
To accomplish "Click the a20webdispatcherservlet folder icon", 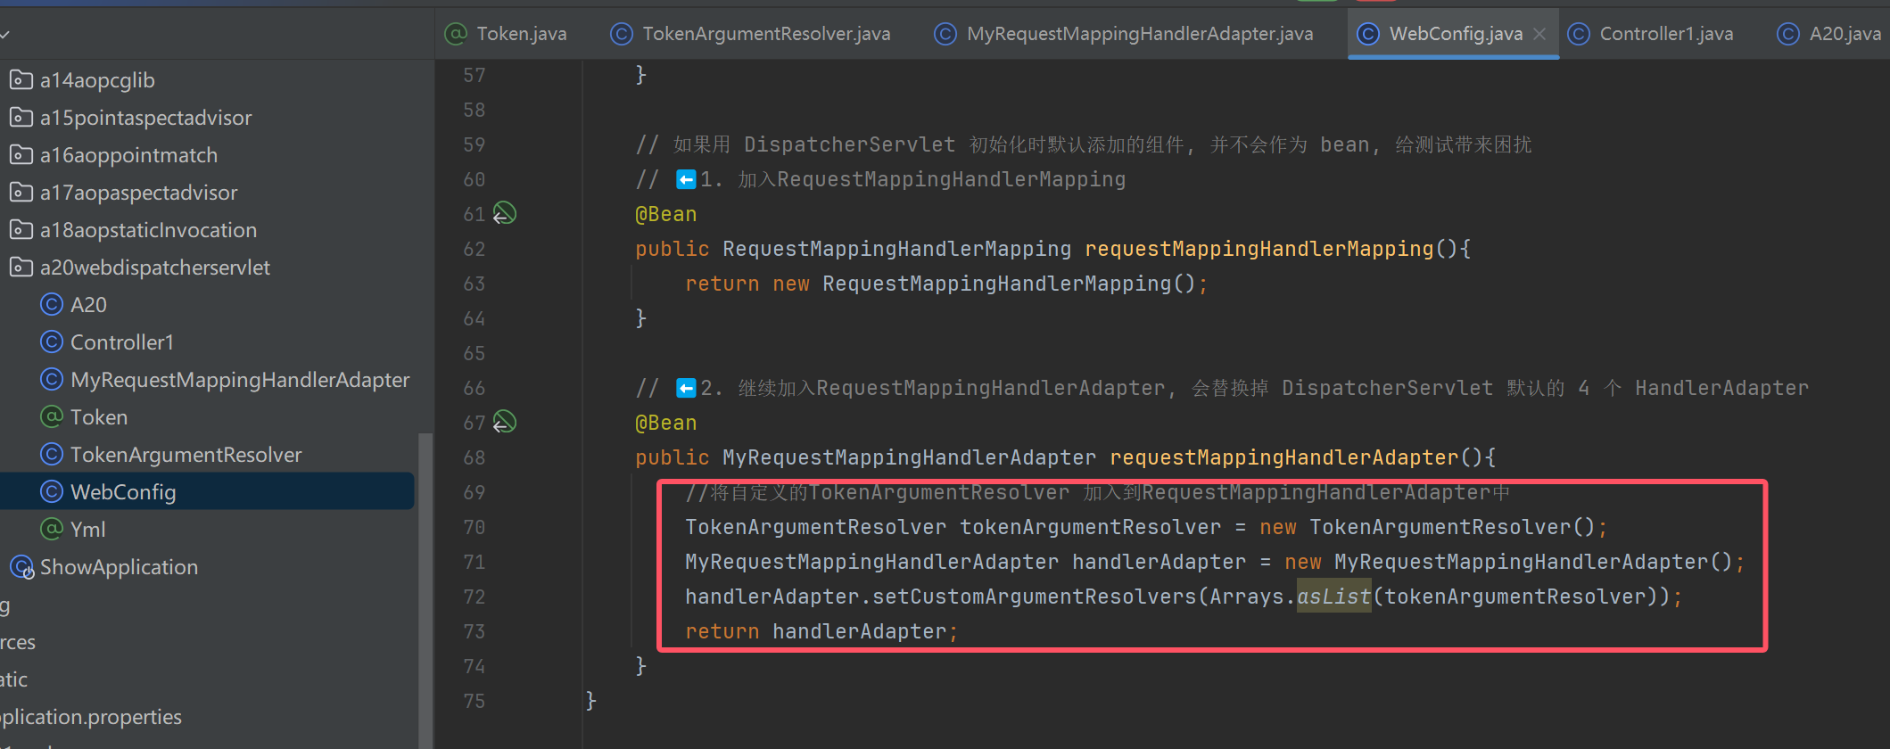I will (x=21, y=267).
